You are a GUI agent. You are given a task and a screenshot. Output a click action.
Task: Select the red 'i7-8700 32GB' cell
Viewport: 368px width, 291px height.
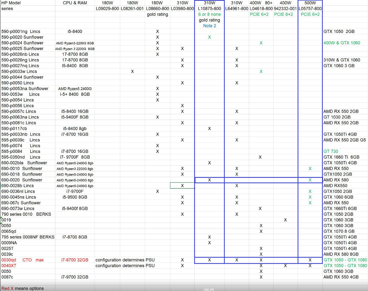(x=75, y=260)
